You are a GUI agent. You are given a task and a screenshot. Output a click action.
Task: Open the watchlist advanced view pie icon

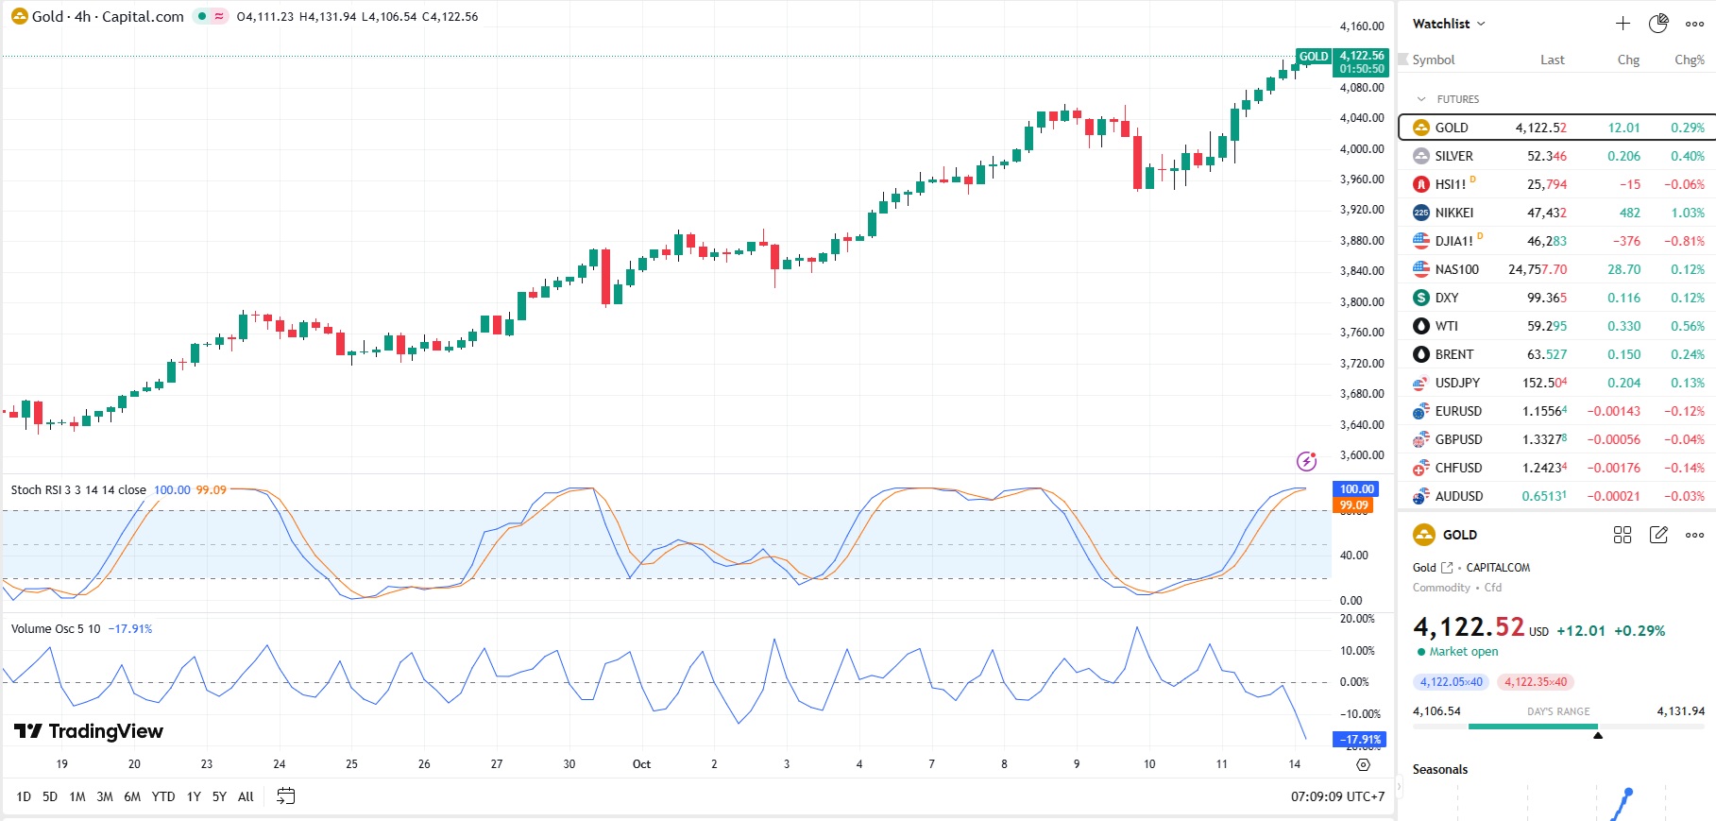click(1658, 24)
